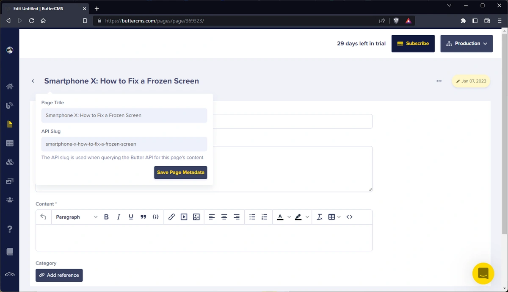Click the Bold formatting icon

[106, 217]
